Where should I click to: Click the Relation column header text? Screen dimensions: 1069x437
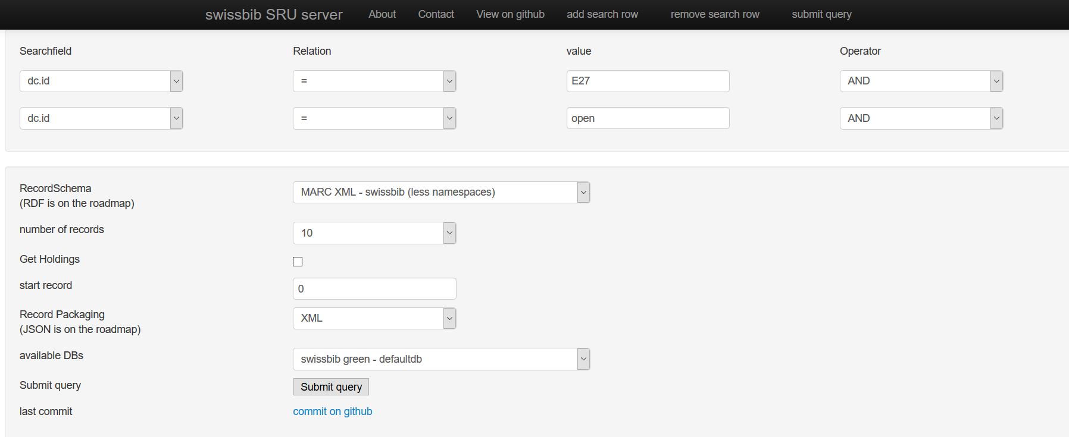coord(312,51)
